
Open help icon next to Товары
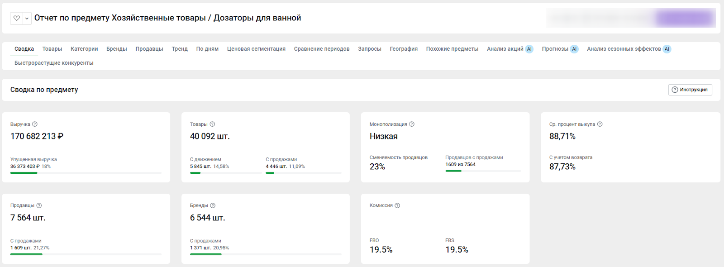point(212,124)
